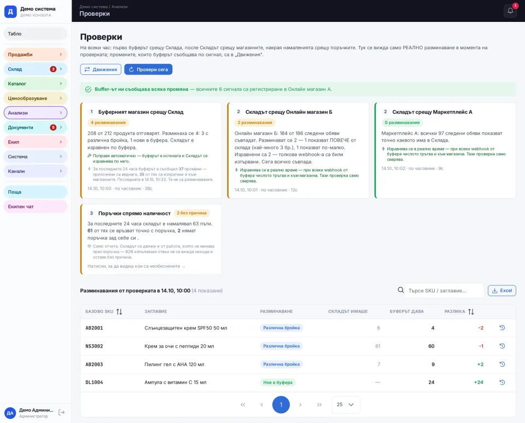The width and height of the screenshot is (525, 423).
Task: Click the Различна бройка tag for AB2001
Action: pos(281,327)
